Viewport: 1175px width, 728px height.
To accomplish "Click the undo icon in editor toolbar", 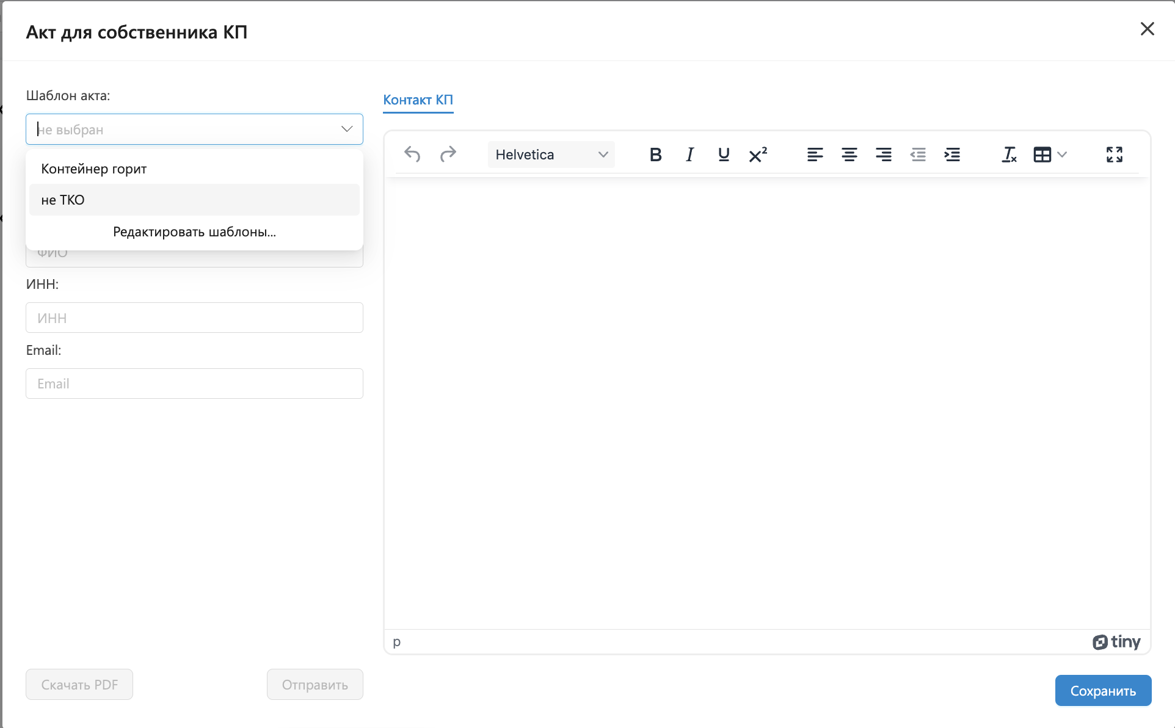I will 412,155.
